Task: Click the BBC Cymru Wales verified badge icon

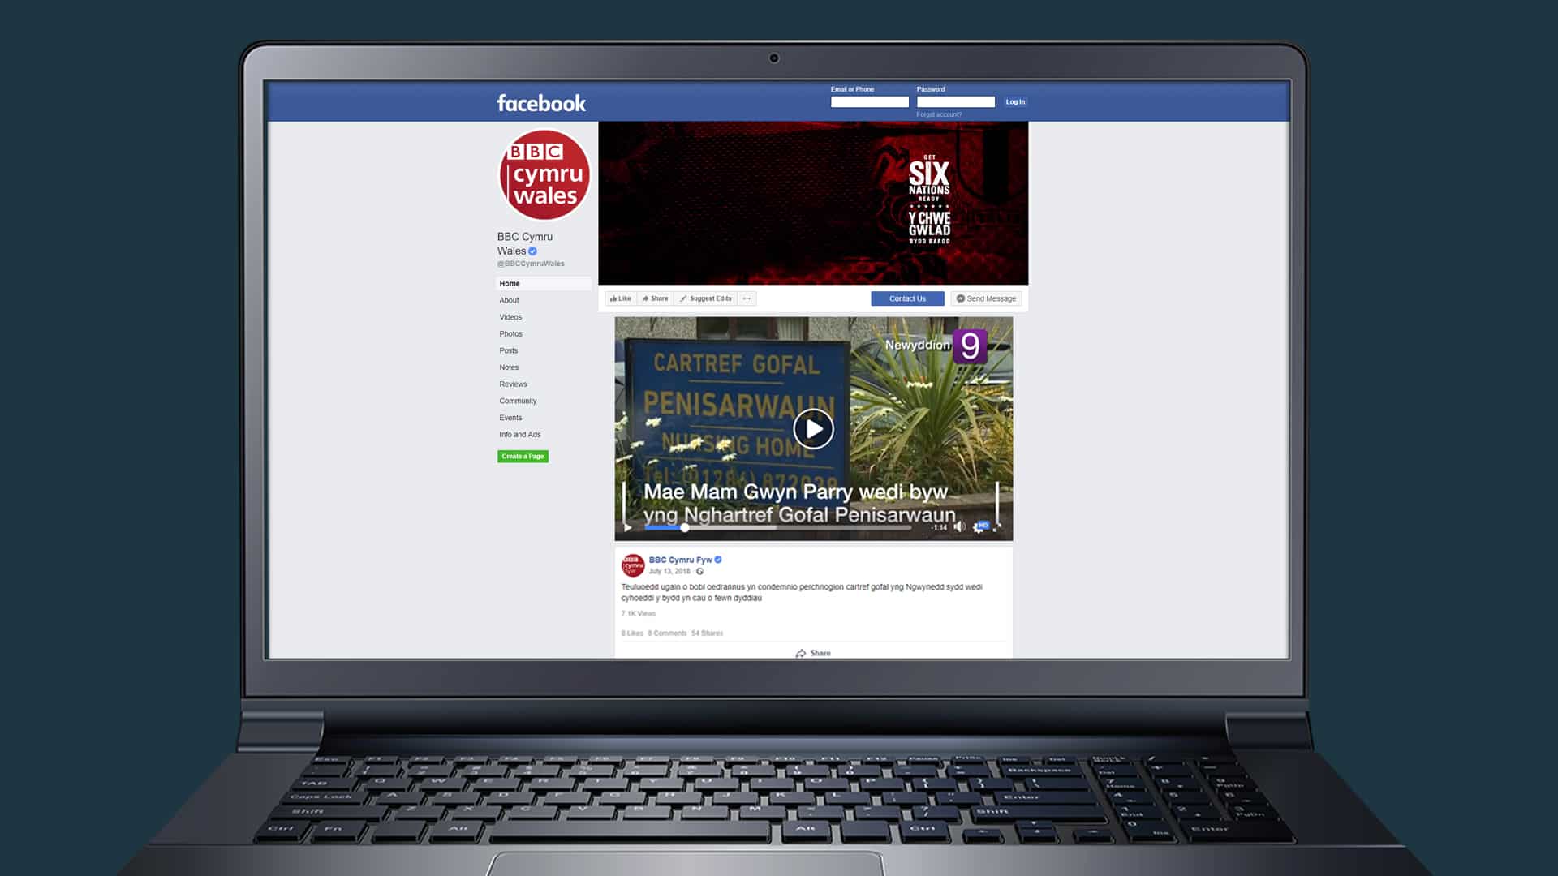Action: (533, 251)
